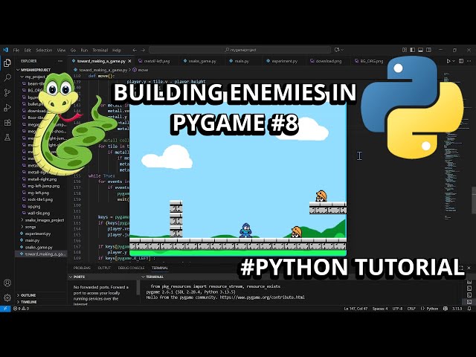Open the Accounts icon in activity bar
Screen dimensions: 476x357
[x=7, y=283]
